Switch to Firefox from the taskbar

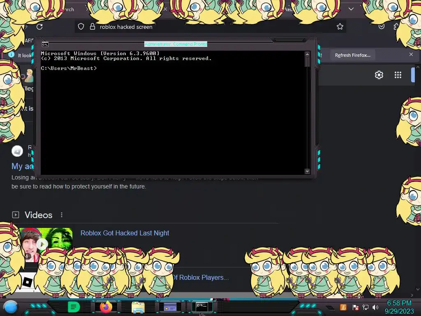(106, 307)
